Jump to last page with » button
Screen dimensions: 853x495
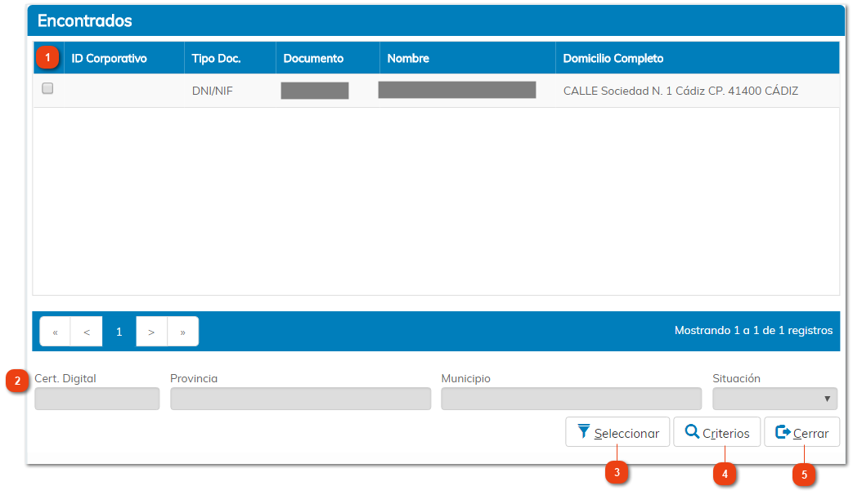(x=182, y=332)
